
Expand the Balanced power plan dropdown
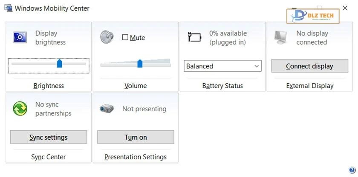256,66
